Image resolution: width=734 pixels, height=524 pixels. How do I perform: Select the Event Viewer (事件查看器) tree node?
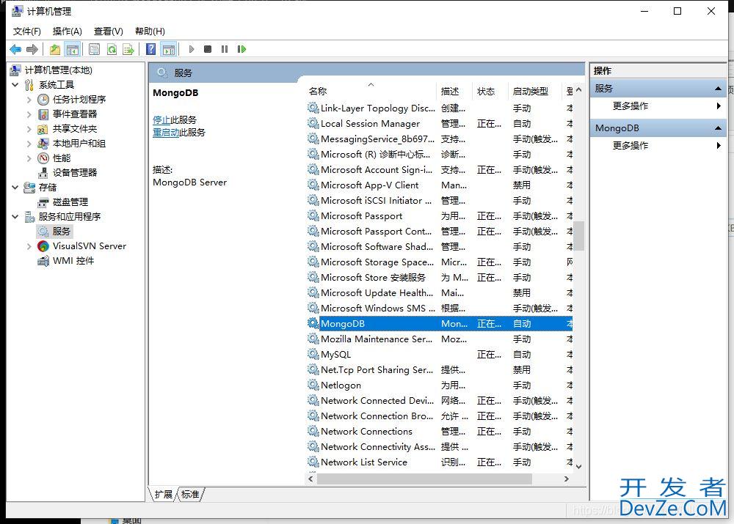(x=75, y=114)
